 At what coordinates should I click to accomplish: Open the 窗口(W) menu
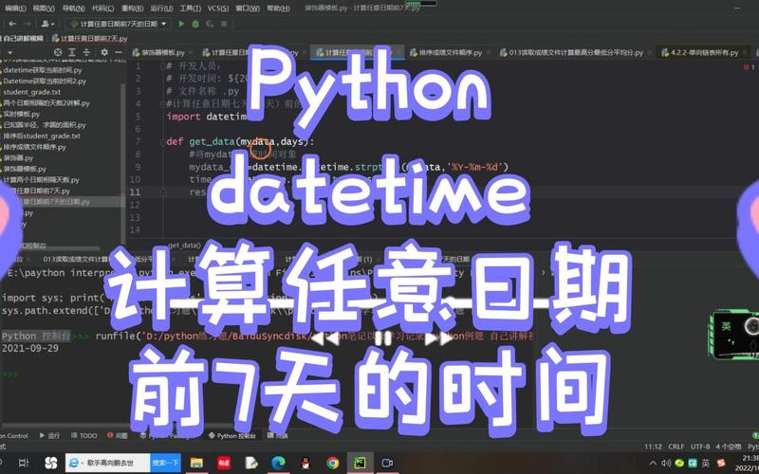pyautogui.click(x=248, y=9)
